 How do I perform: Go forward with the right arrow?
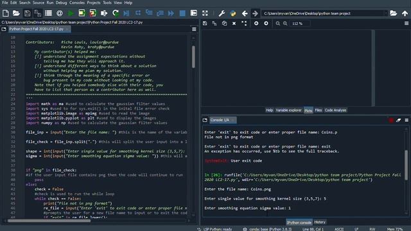tap(255, 13)
